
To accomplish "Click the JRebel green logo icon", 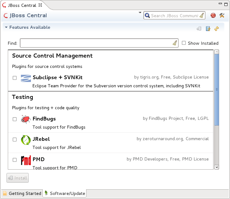I will [26, 140].
